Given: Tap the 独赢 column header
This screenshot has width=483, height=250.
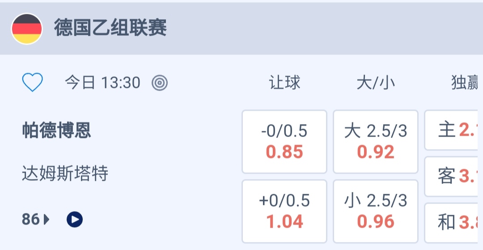Looking at the screenshot, I should point(465,83).
